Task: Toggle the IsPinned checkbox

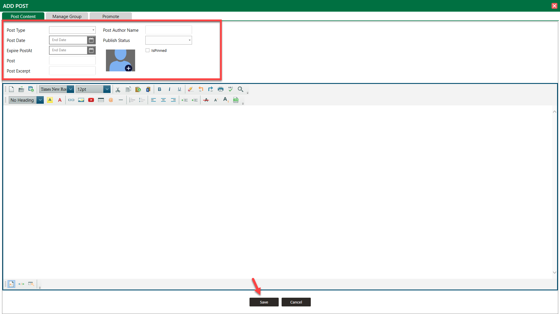Action: [148, 50]
